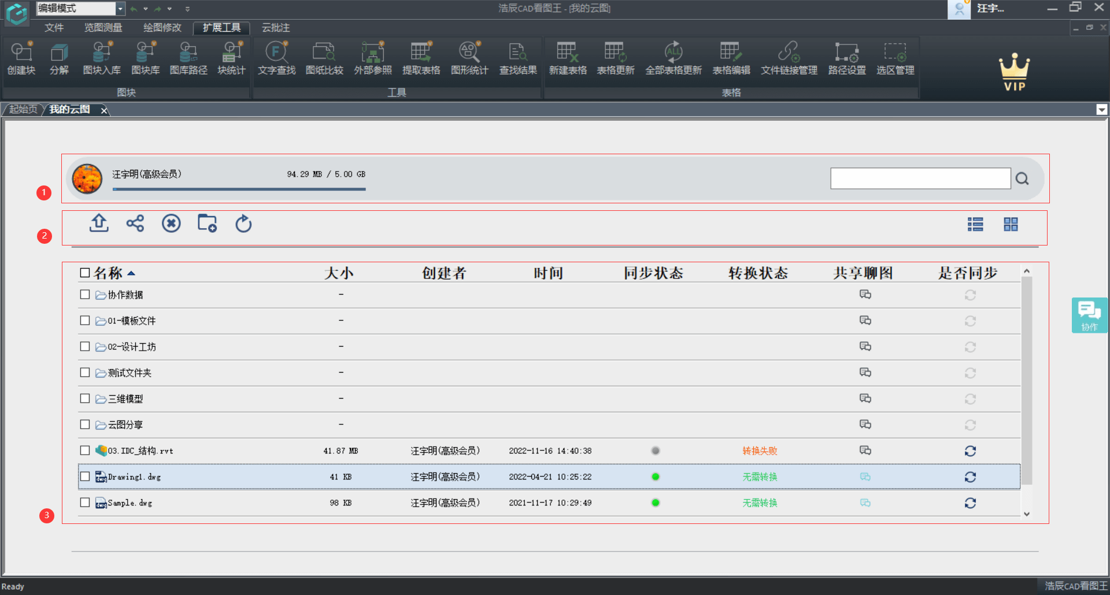Click the cloud search input field
The width and height of the screenshot is (1110, 595).
click(x=920, y=178)
